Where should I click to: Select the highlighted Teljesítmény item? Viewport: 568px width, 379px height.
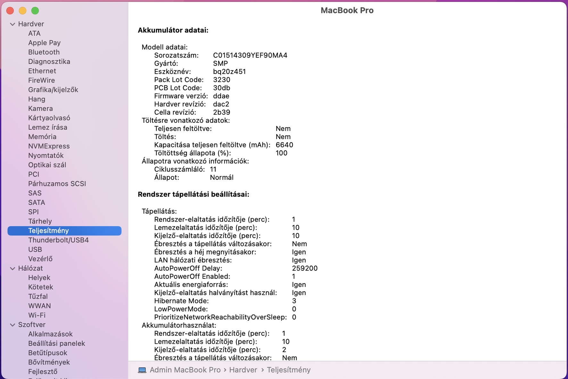point(64,231)
